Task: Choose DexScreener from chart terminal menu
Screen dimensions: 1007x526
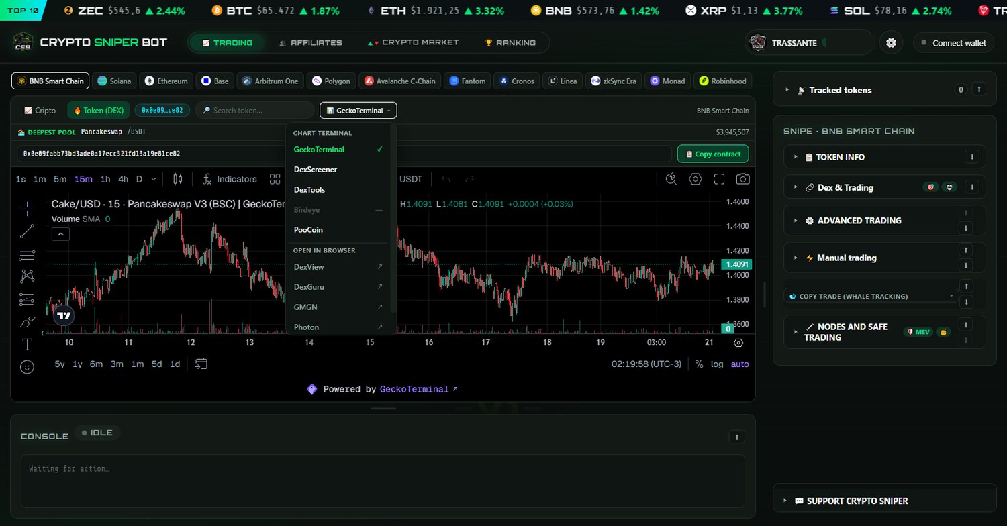Action: coord(338,170)
